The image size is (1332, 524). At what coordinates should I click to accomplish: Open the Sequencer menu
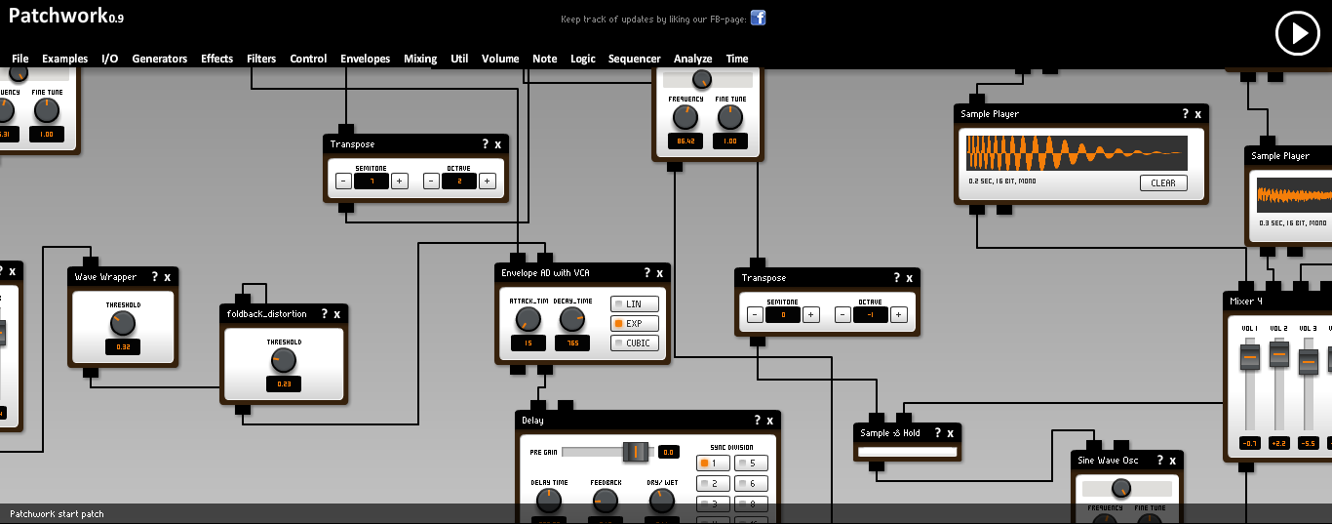pyautogui.click(x=635, y=59)
